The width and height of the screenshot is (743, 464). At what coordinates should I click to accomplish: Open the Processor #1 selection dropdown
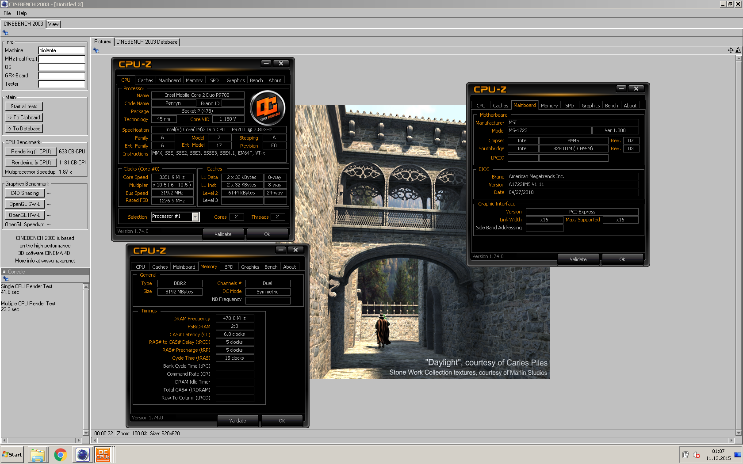tap(195, 217)
